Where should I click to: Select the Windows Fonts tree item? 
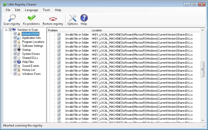(x=31, y=74)
